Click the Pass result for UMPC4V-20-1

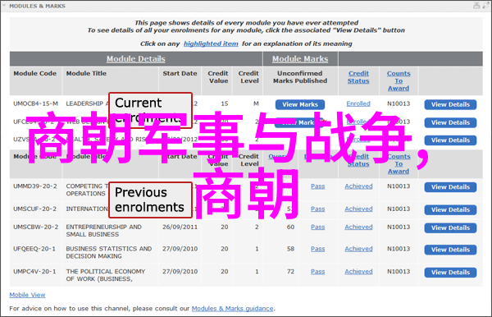[x=318, y=271]
